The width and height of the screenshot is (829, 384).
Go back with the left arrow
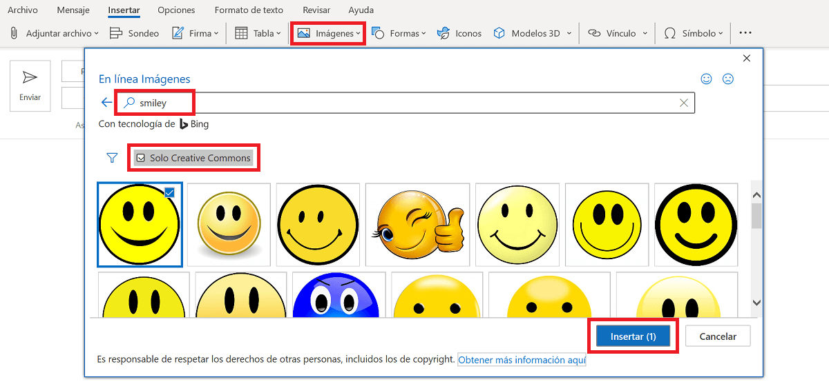pyautogui.click(x=106, y=102)
